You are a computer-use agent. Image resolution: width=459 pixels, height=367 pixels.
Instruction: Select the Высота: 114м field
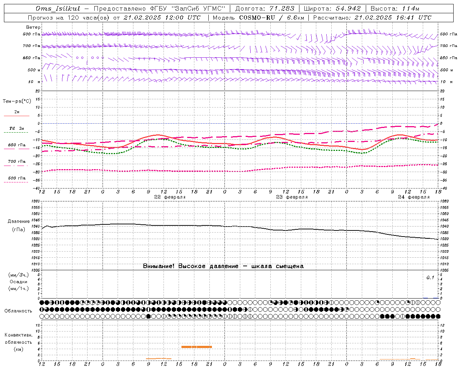[395, 9]
